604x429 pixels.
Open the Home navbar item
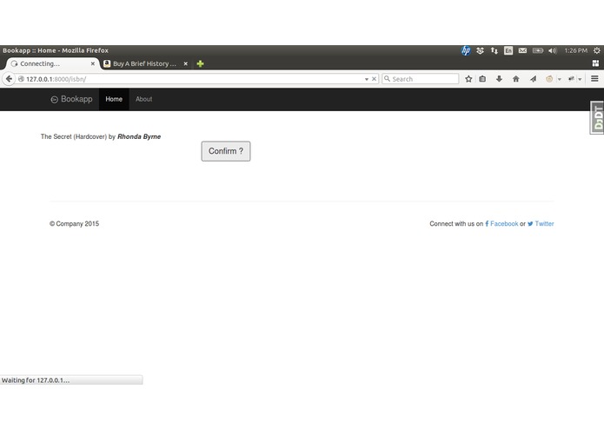coord(114,99)
